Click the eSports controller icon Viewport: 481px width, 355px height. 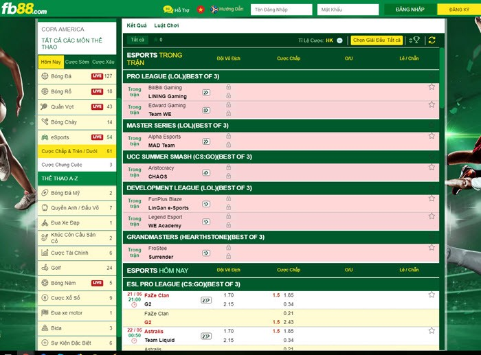click(x=45, y=137)
